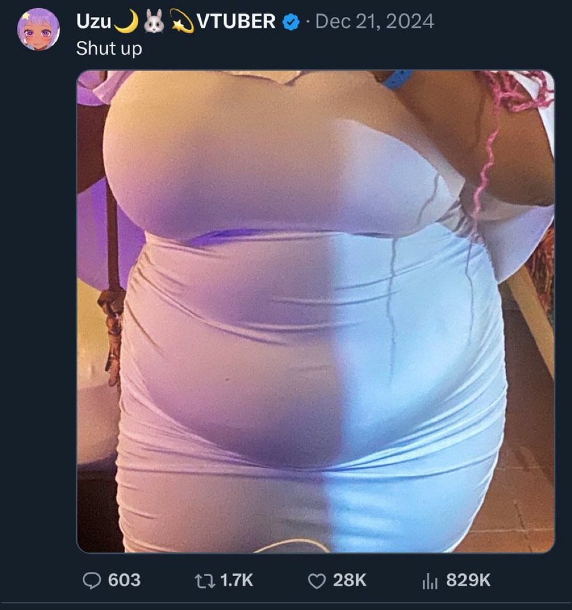Click the dizzy star emoji in name
This screenshot has height=610, width=572.
click(x=182, y=22)
